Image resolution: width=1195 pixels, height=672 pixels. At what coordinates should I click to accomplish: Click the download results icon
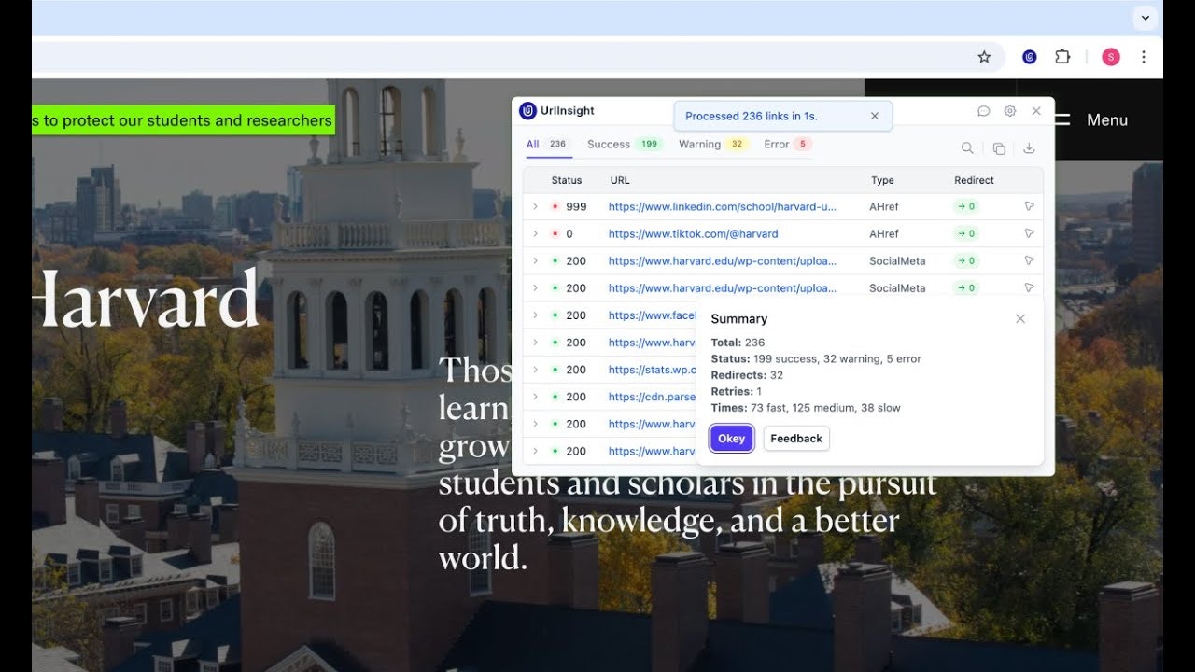tap(1029, 148)
